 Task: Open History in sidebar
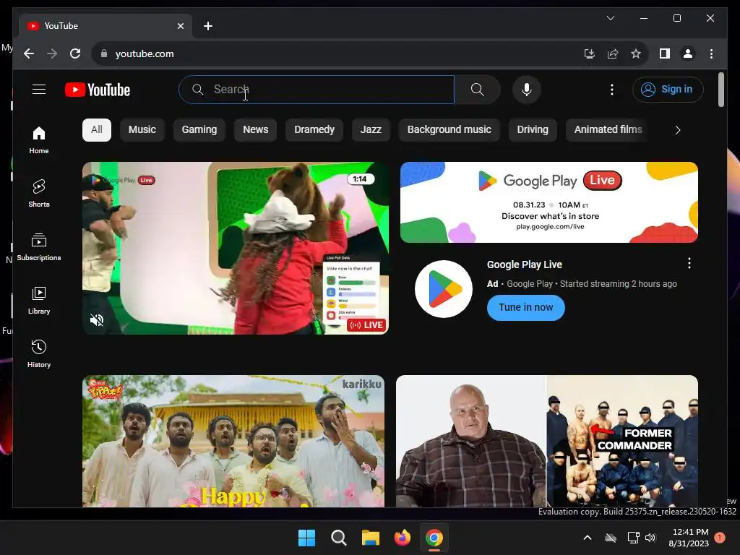(39, 353)
